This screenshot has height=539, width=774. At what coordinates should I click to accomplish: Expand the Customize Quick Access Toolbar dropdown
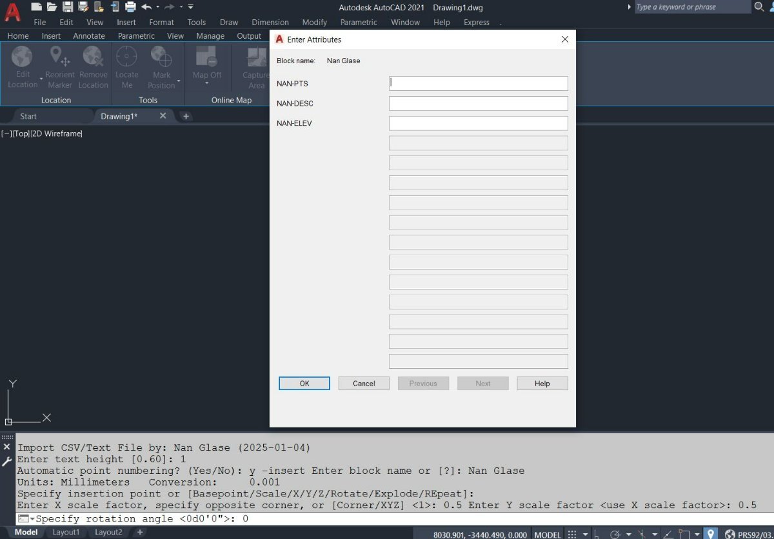(191, 7)
